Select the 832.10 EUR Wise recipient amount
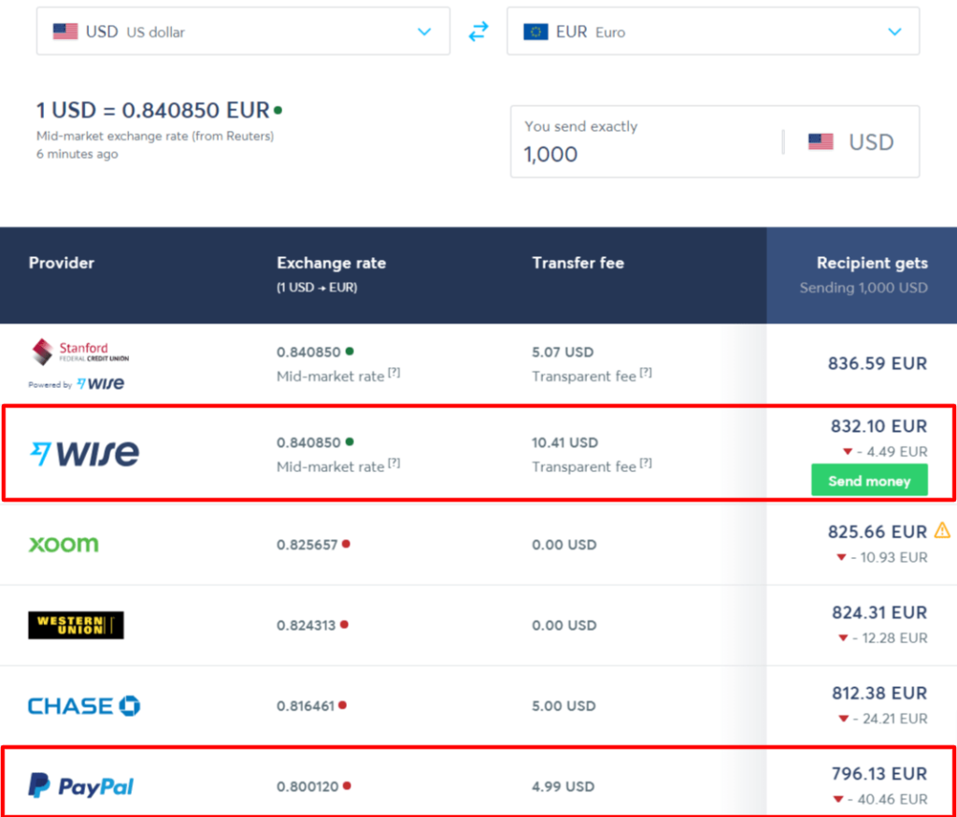 coord(878,426)
